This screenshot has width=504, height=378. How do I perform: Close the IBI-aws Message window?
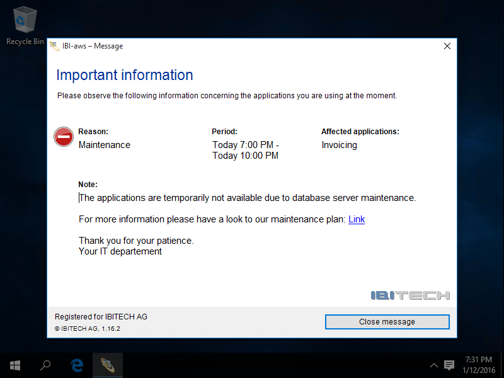[447, 46]
